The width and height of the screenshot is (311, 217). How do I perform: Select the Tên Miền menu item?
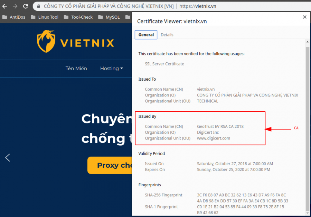tap(76, 69)
